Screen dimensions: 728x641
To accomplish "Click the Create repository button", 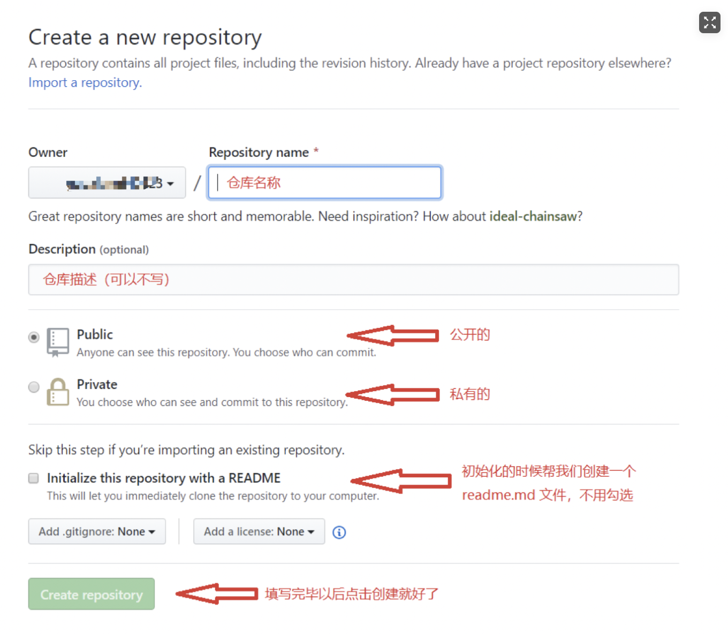I will coord(92,594).
